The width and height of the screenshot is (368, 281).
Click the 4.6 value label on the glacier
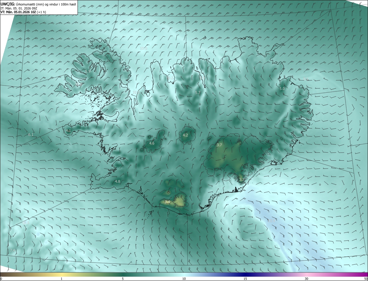pyautogui.click(x=152, y=143)
